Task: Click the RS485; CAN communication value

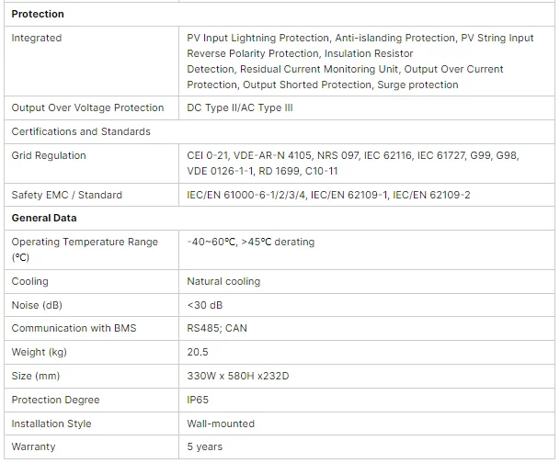Action: pos(217,328)
